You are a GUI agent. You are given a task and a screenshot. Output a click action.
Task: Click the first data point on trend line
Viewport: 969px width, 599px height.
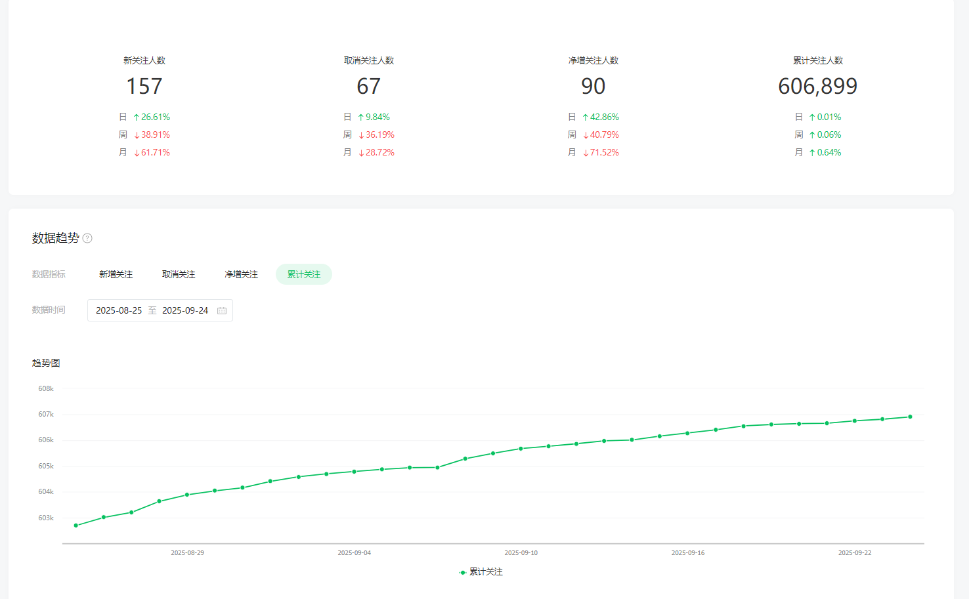point(76,526)
